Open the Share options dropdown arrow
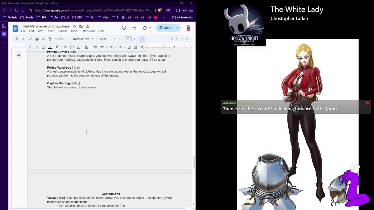 177,28
